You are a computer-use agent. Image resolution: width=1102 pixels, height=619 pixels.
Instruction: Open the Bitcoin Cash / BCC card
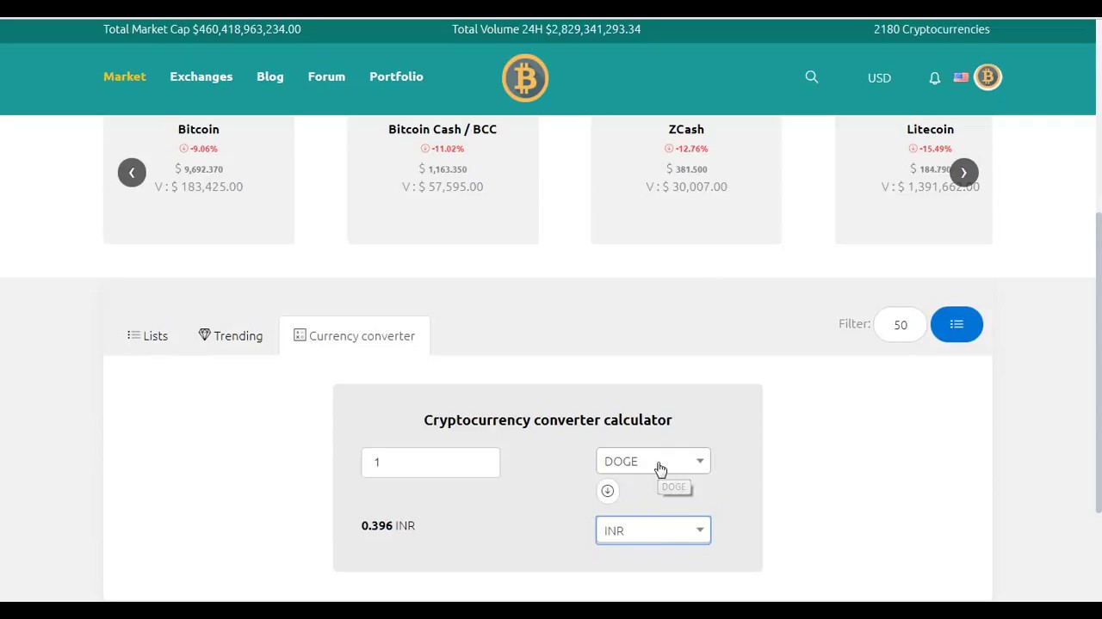443,179
